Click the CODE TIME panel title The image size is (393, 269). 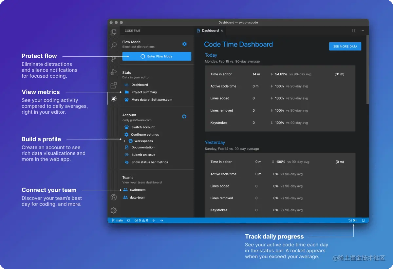[x=133, y=31]
